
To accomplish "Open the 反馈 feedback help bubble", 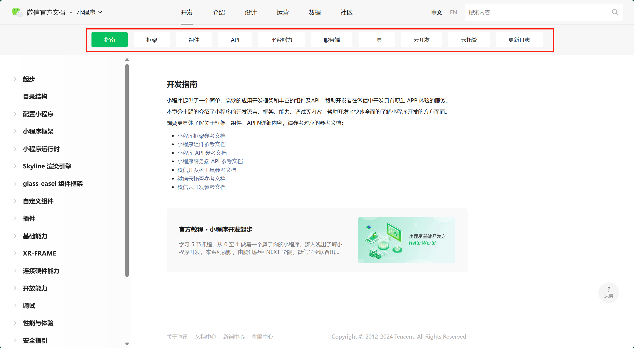I will click(x=609, y=292).
